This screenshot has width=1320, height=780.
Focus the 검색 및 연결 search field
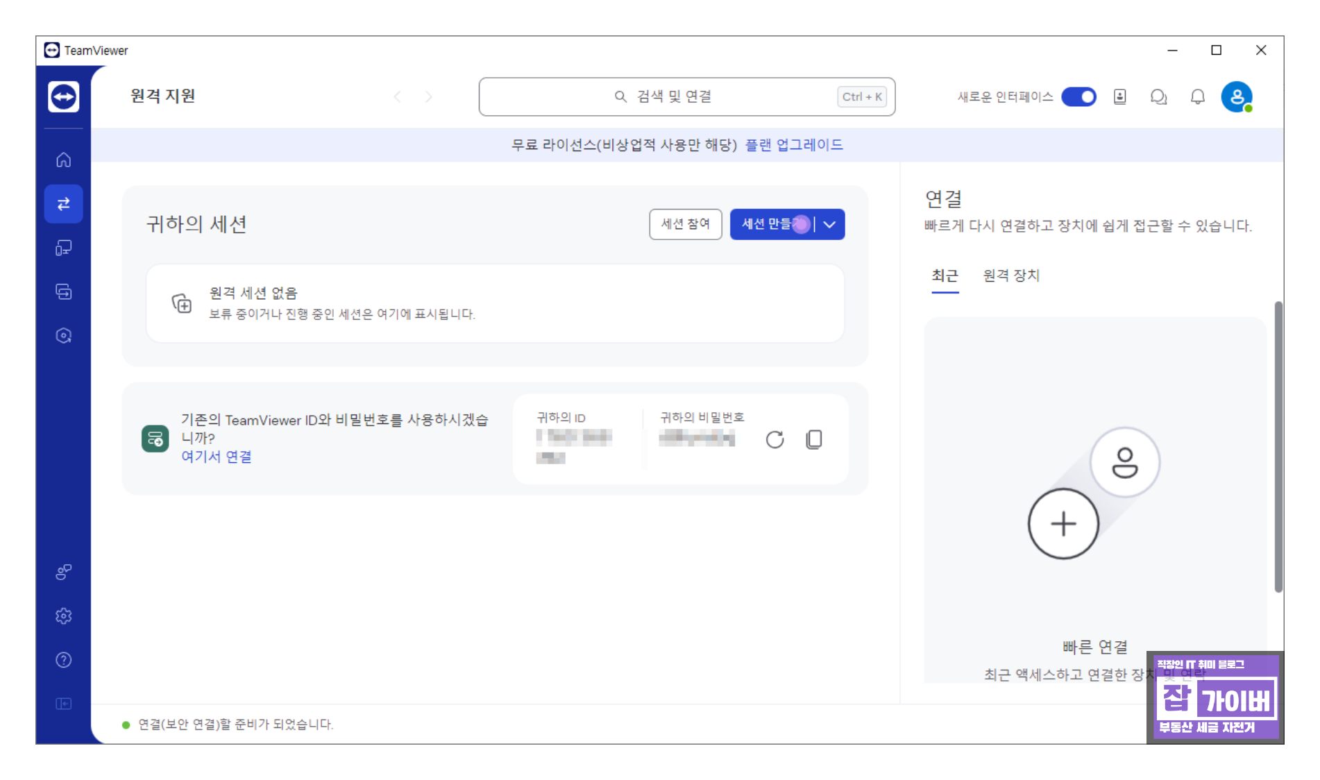click(686, 96)
